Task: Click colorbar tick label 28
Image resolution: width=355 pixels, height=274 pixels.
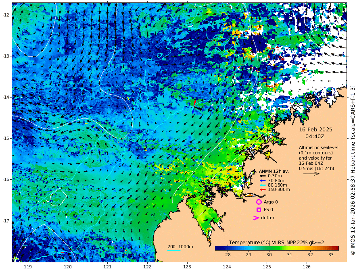Action: coord(228,255)
